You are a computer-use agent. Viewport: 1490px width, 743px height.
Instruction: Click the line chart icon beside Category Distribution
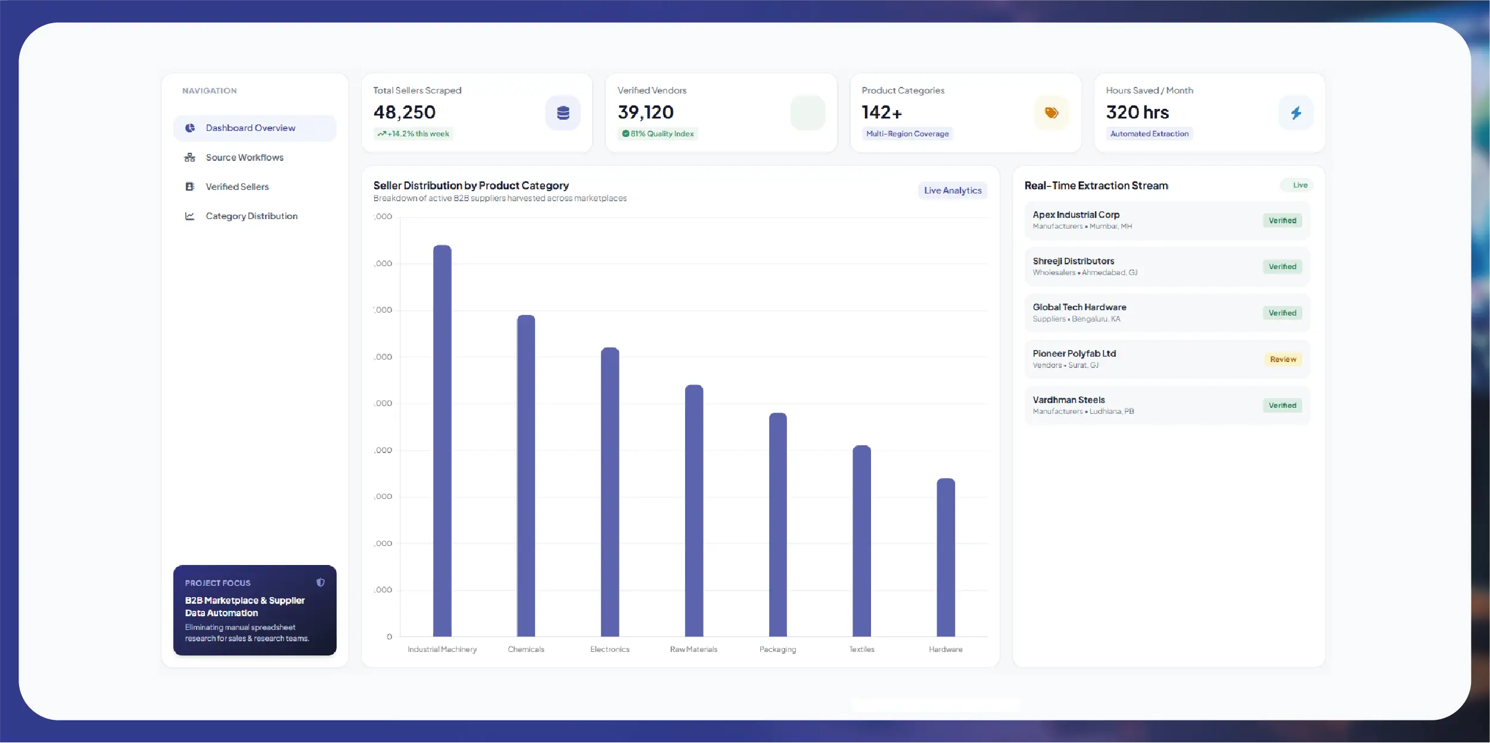pyautogui.click(x=190, y=216)
